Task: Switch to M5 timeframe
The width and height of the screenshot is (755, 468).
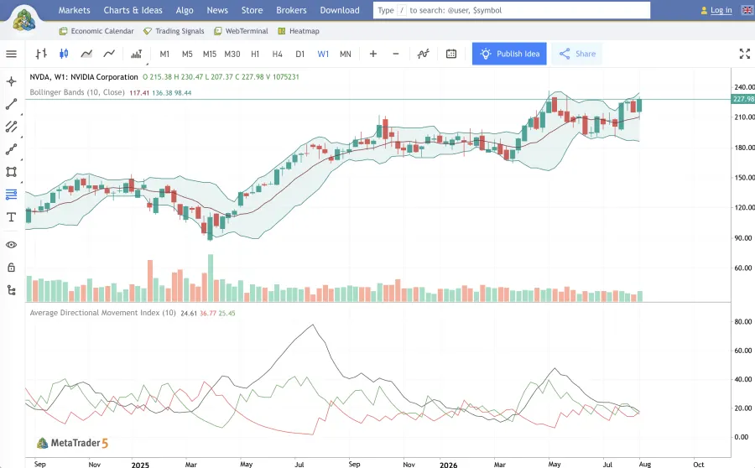Action: 187,54
